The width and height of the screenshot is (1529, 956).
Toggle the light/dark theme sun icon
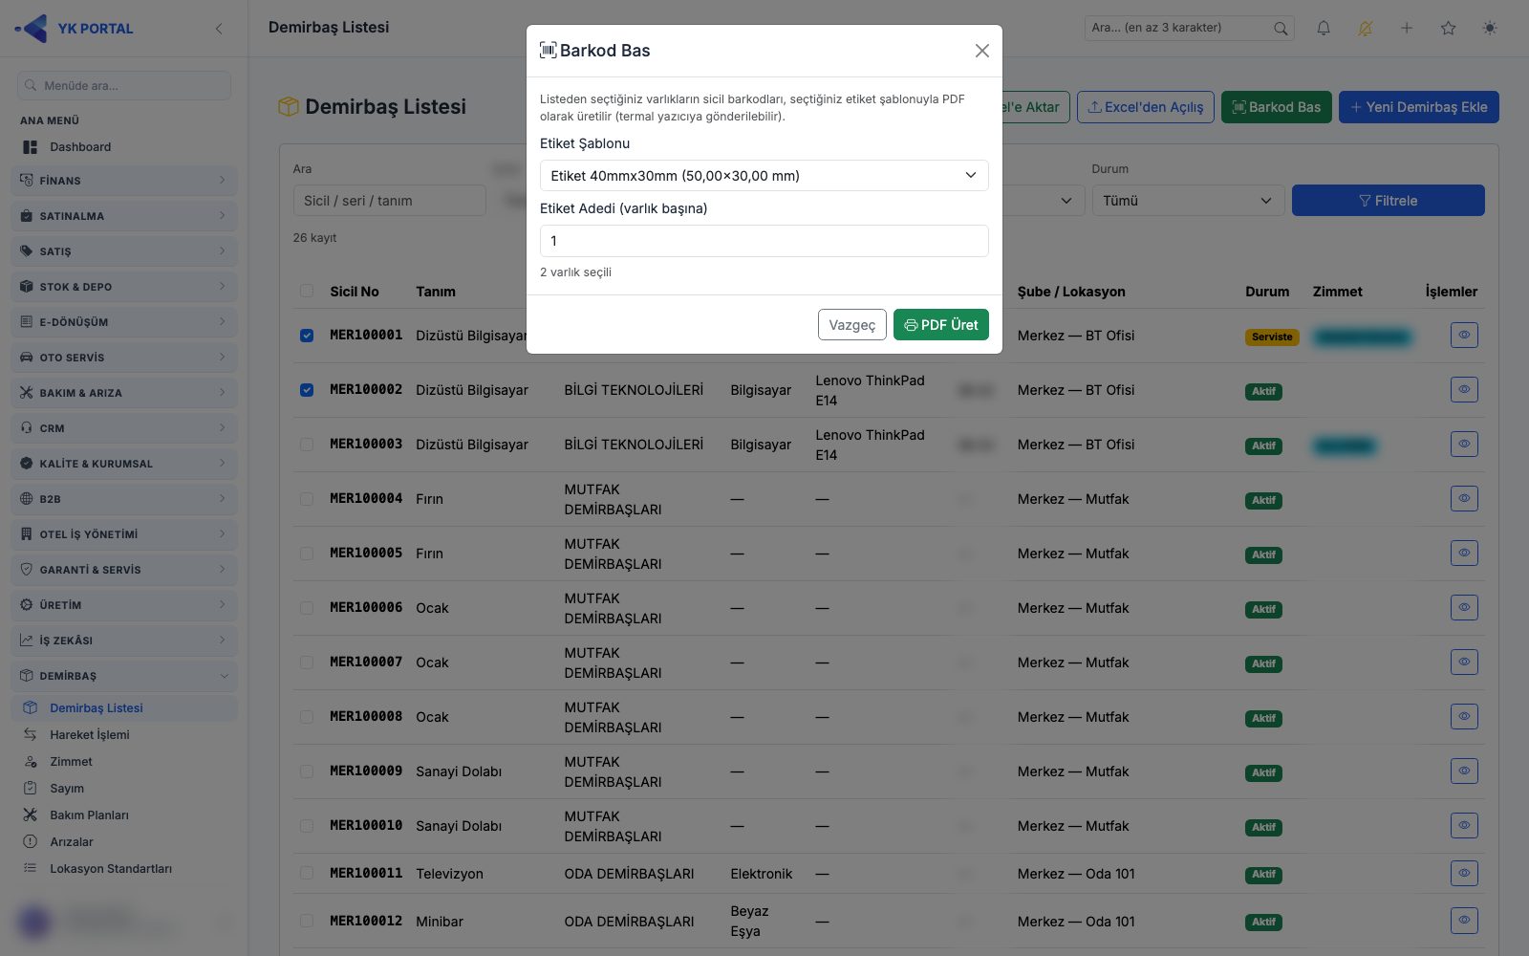(x=1490, y=28)
